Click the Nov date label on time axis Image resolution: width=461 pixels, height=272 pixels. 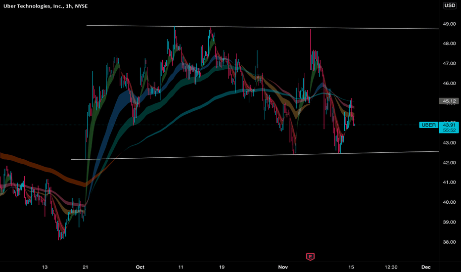(283, 267)
